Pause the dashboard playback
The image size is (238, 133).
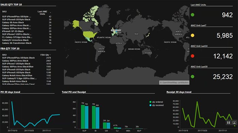click(228, 123)
